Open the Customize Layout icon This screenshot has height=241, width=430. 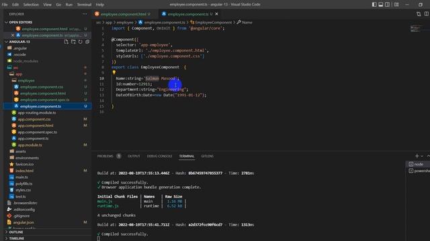pos(396,5)
